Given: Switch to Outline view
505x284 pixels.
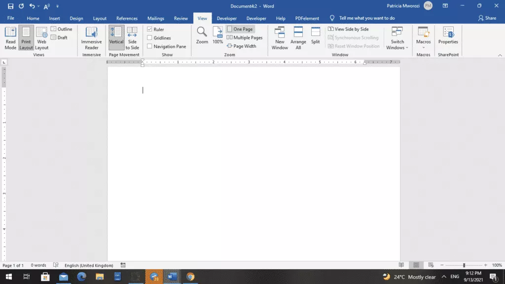Looking at the screenshot, I should (62, 29).
